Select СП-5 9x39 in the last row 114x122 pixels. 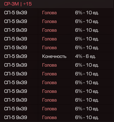point(16,118)
